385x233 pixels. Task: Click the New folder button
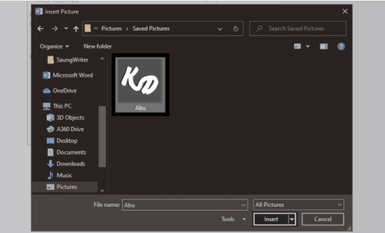[97, 46]
